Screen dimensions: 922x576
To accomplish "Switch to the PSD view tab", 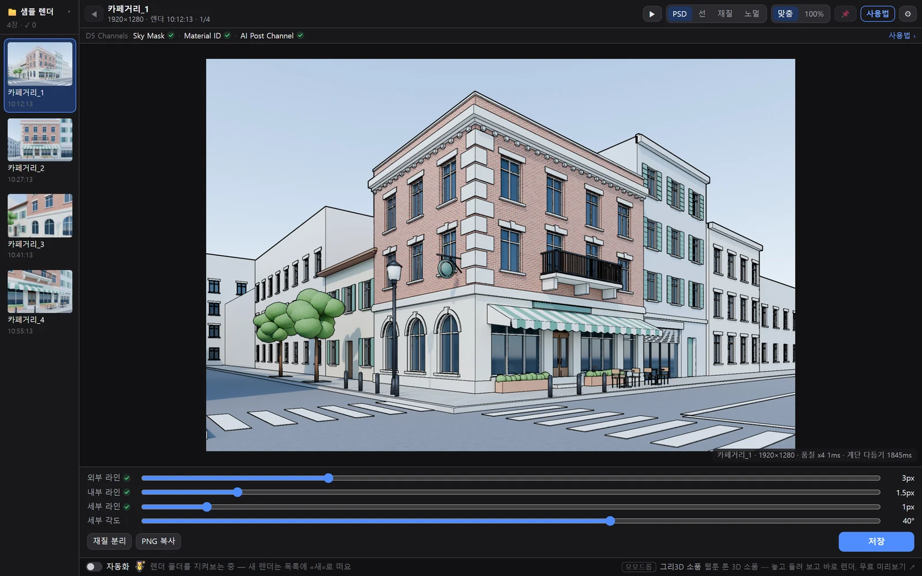I will pos(679,14).
